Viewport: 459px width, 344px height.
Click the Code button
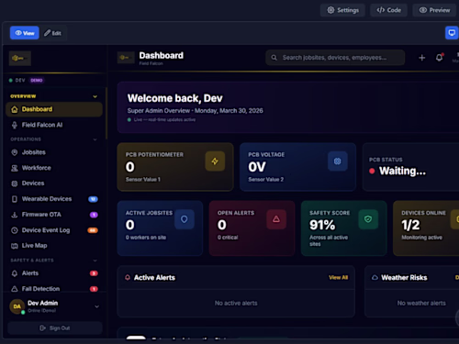point(388,10)
